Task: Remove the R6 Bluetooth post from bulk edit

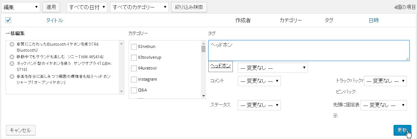Action: click(12, 44)
